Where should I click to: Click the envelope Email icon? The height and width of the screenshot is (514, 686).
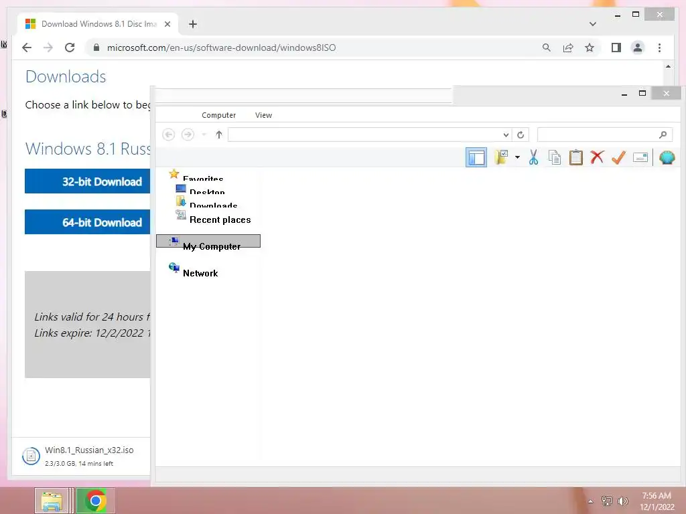coord(640,157)
